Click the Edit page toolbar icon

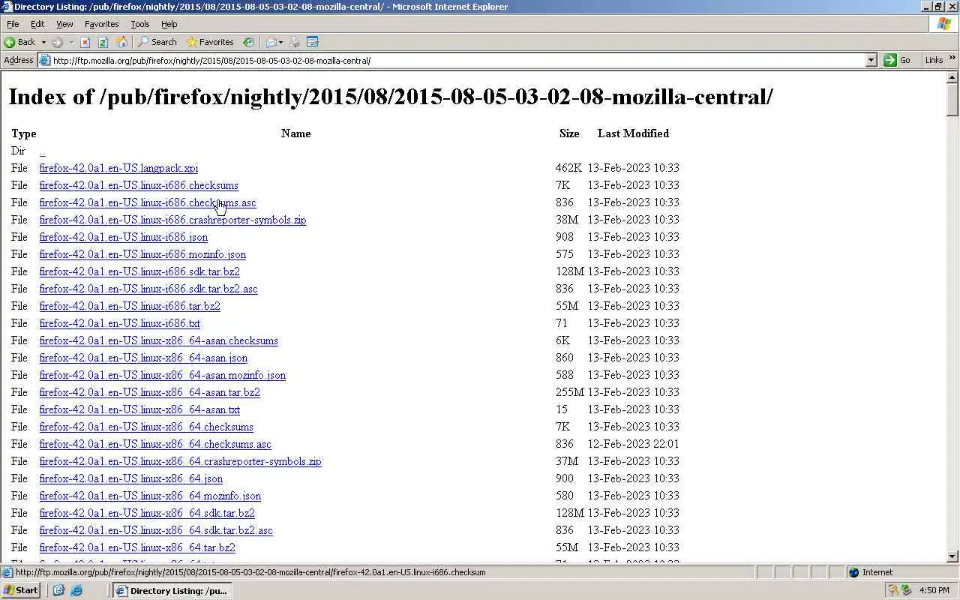(x=313, y=42)
